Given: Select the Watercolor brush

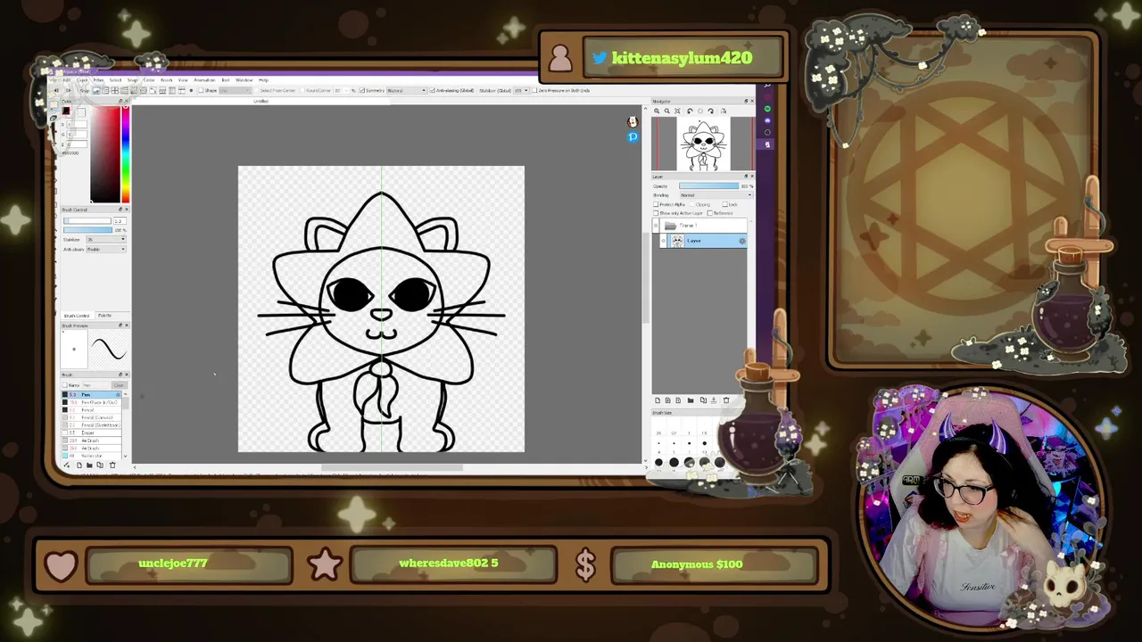Looking at the screenshot, I should (91, 456).
